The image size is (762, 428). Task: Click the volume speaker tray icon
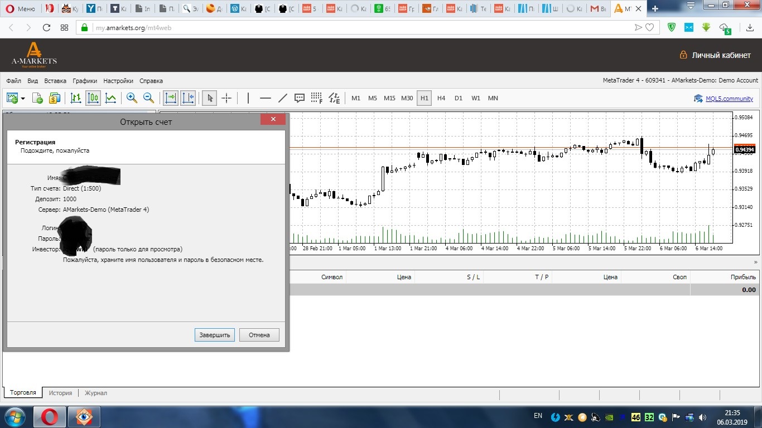pos(702,417)
